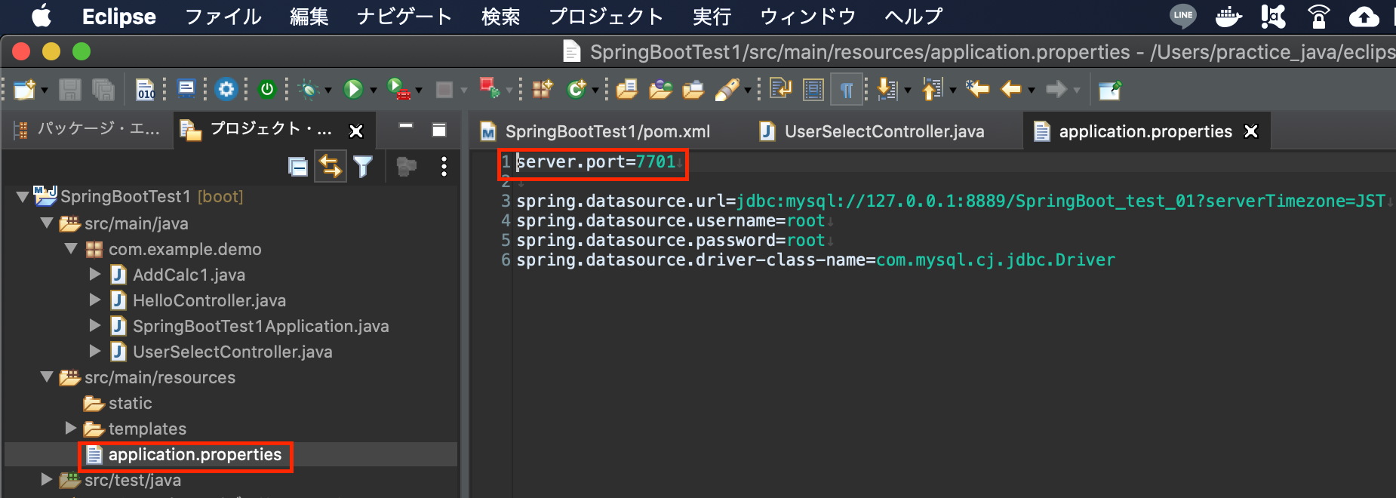The height and width of the screenshot is (498, 1396).
Task: Switch to the パッケージ・エ... tab
Action: tap(88, 130)
